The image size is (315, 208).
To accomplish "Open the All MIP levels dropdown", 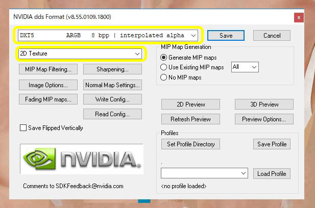I will coord(245,67).
